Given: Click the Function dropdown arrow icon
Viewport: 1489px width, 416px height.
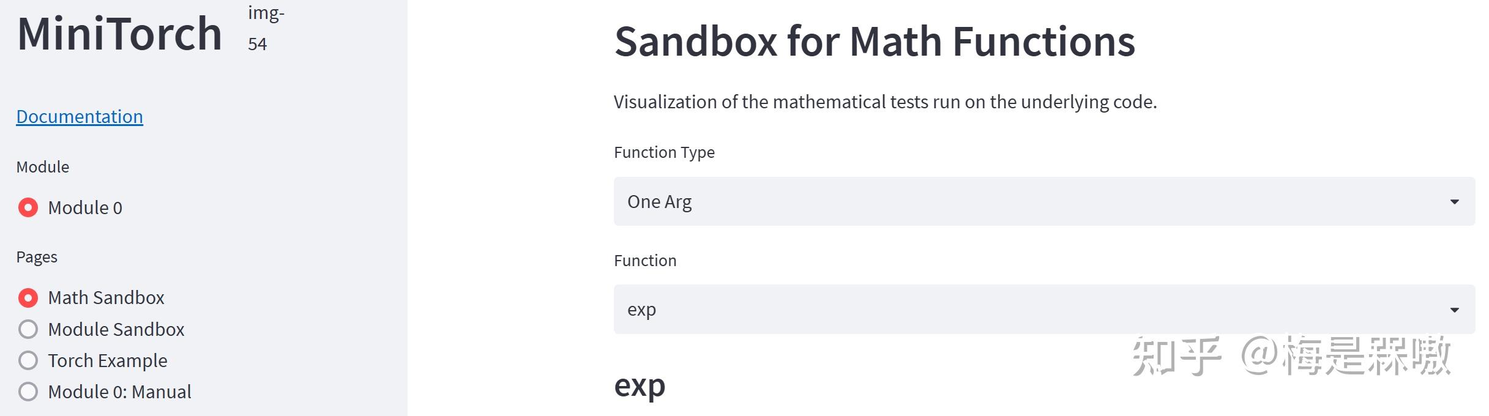Looking at the screenshot, I should point(1454,310).
